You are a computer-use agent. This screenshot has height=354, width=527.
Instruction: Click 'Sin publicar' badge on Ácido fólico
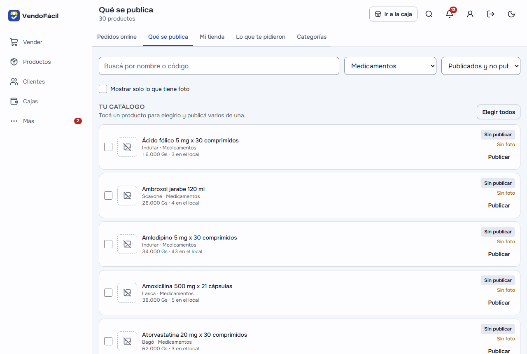[498, 135]
